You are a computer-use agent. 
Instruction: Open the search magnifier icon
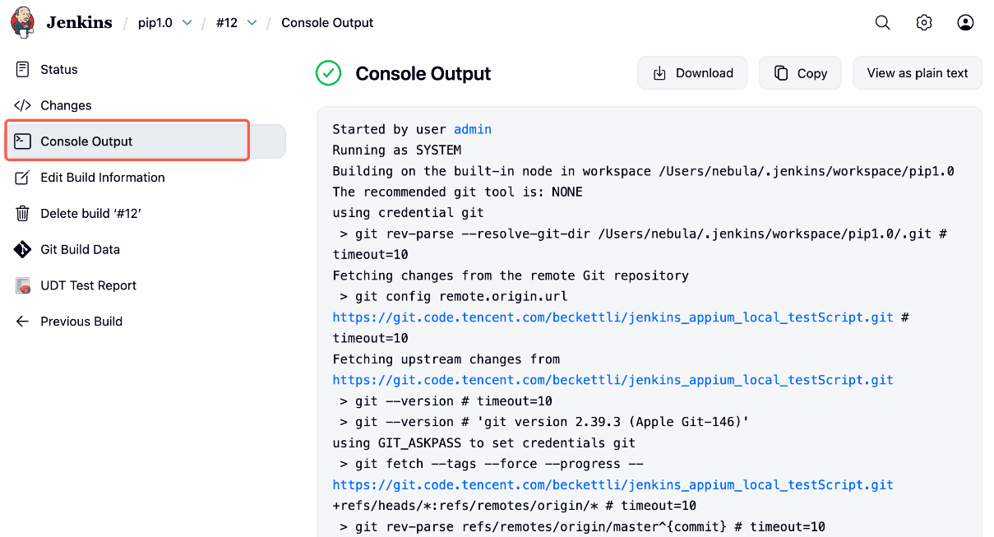click(x=882, y=23)
